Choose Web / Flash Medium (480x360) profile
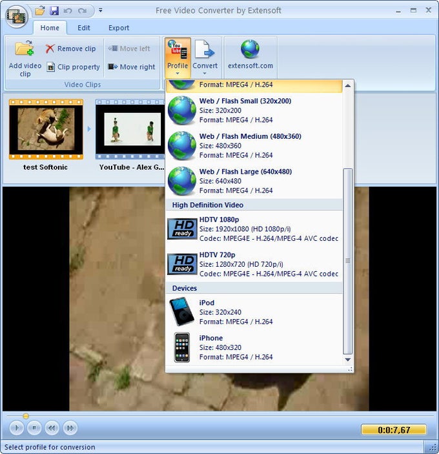The image size is (439, 454). coord(254,146)
